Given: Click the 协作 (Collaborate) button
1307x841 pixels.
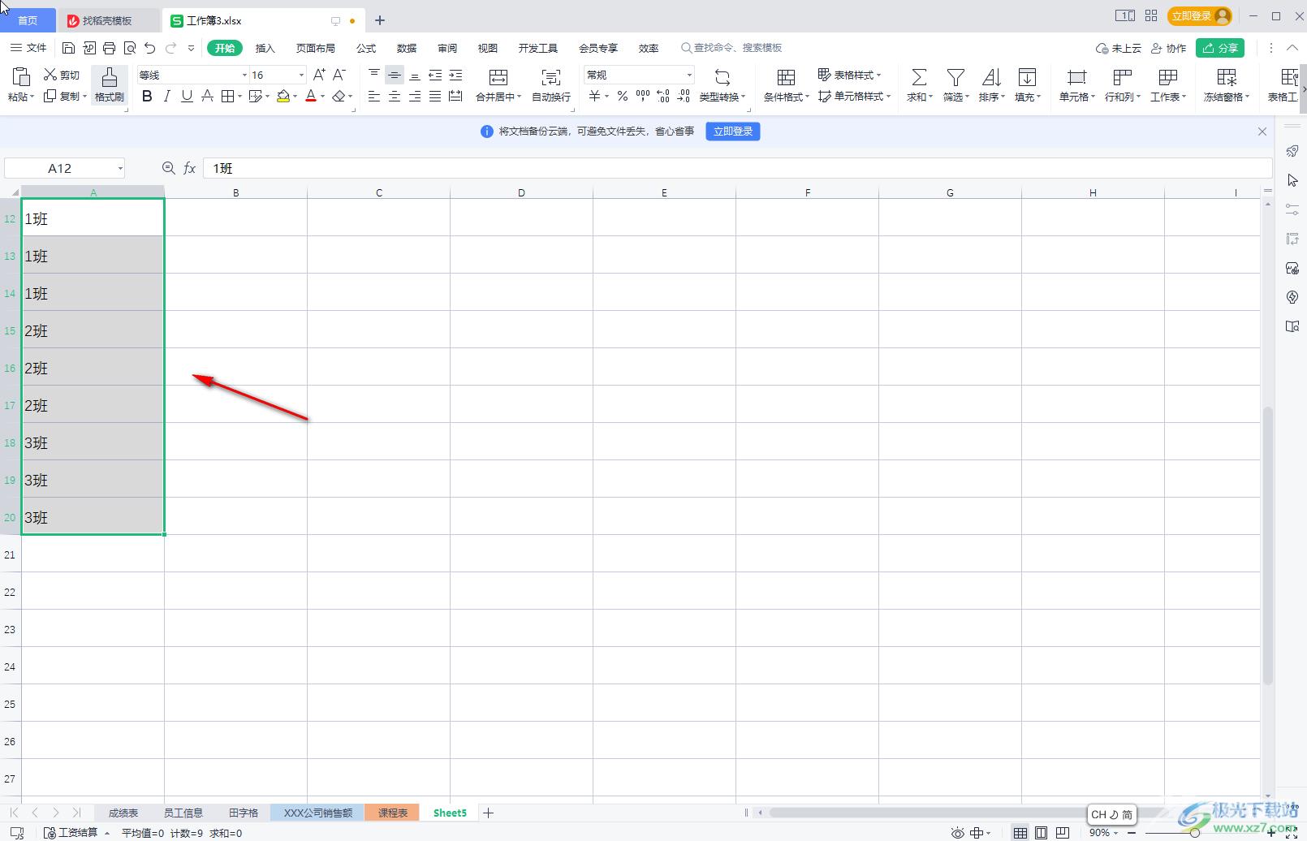Looking at the screenshot, I should [x=1168, y=48].
